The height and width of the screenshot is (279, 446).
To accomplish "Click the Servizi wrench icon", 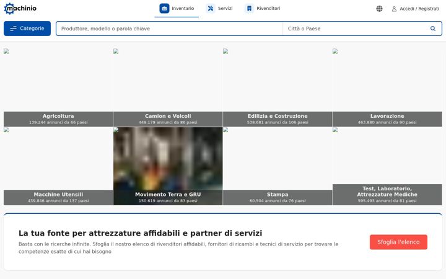I will coord(211,9).
